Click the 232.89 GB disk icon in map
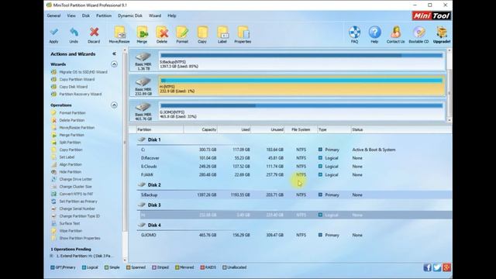The image size is (496, 279). (x=143, y=82)
